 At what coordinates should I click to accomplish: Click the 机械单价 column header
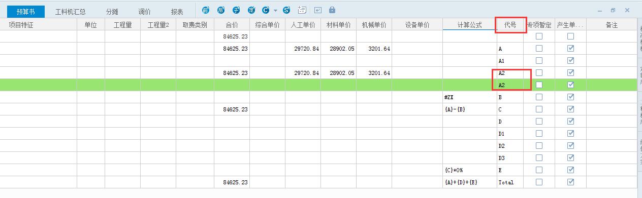374,25
